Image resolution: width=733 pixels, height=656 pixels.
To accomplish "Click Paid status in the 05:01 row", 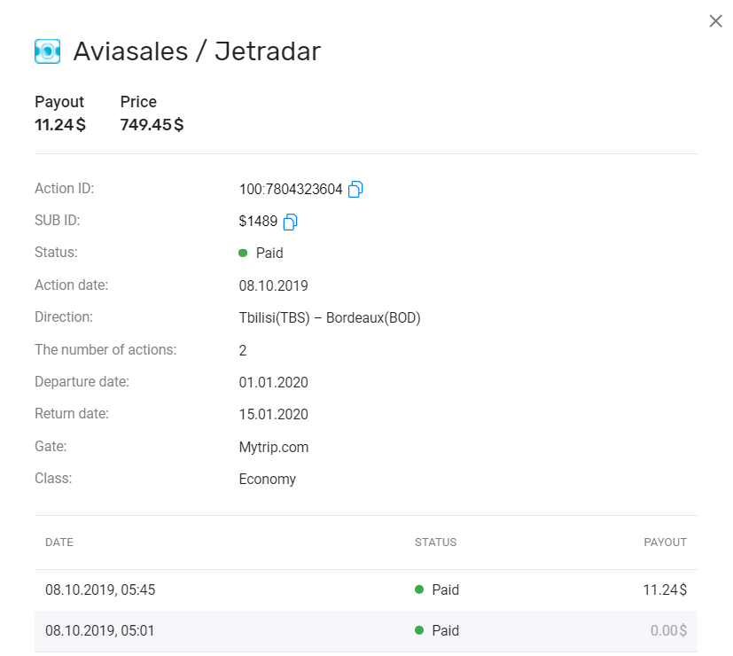I will pyautogui.click(x=437, y=631).
